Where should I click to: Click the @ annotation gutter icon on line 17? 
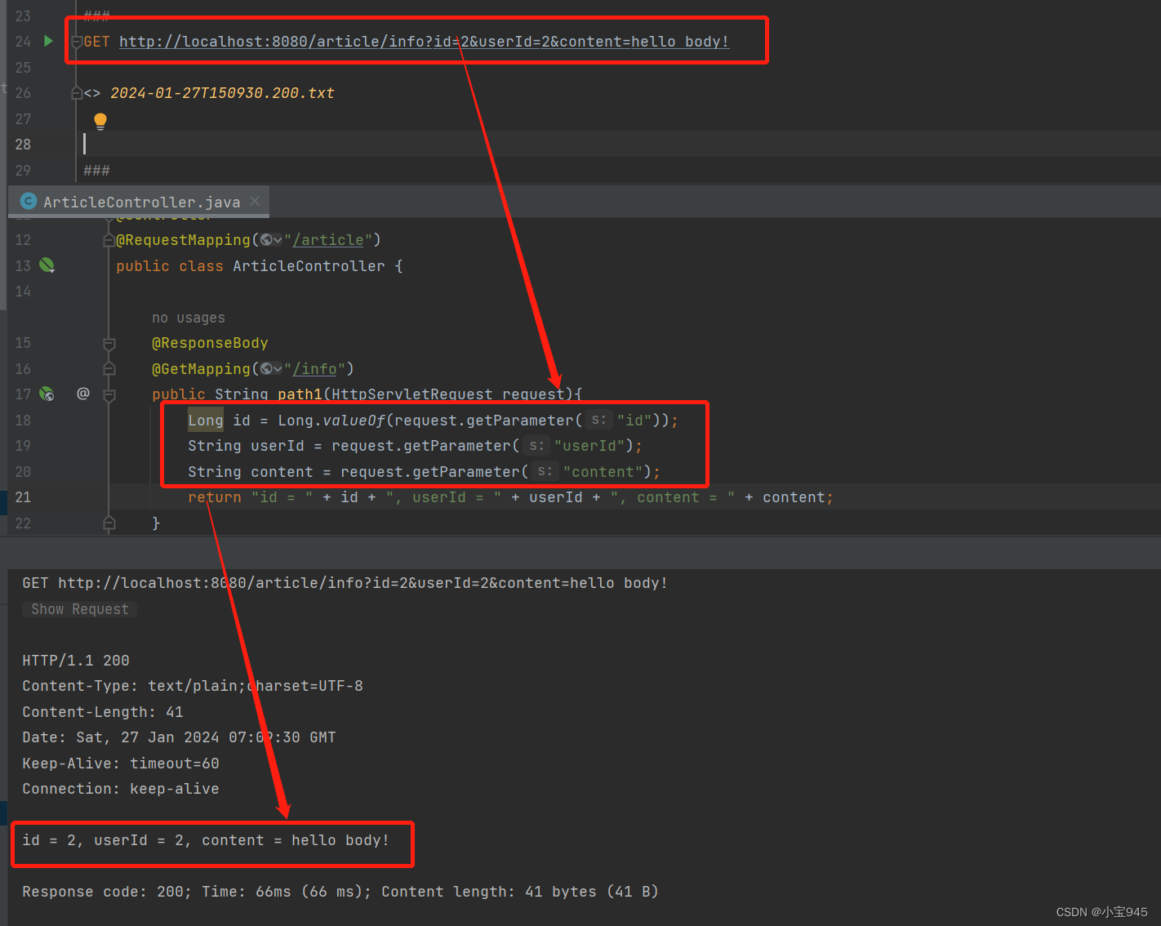(x=83, y=394)
